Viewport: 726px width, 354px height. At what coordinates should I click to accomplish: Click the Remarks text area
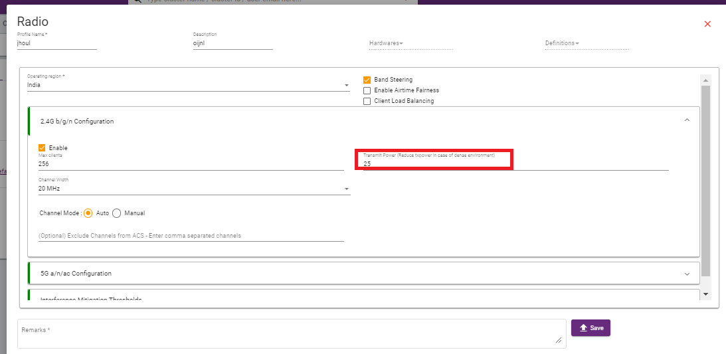click(291, 333)
